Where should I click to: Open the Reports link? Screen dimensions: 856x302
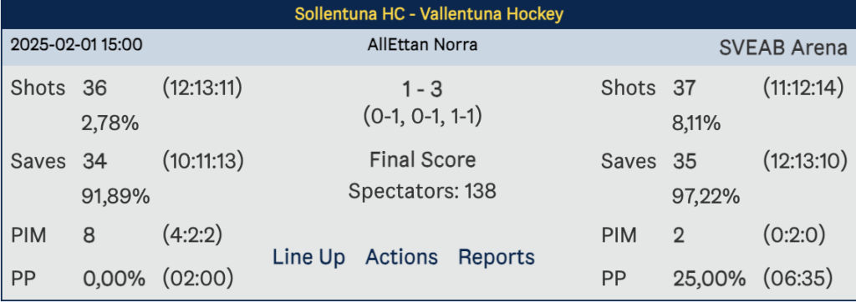click(497, 257)
